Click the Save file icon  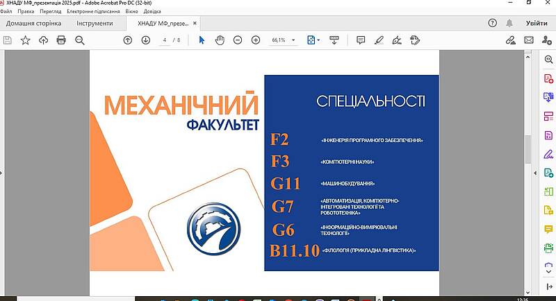8,40
